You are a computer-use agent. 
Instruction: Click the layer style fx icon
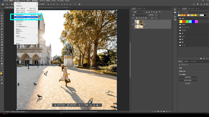pyautogui.click(x=155, y=112)
